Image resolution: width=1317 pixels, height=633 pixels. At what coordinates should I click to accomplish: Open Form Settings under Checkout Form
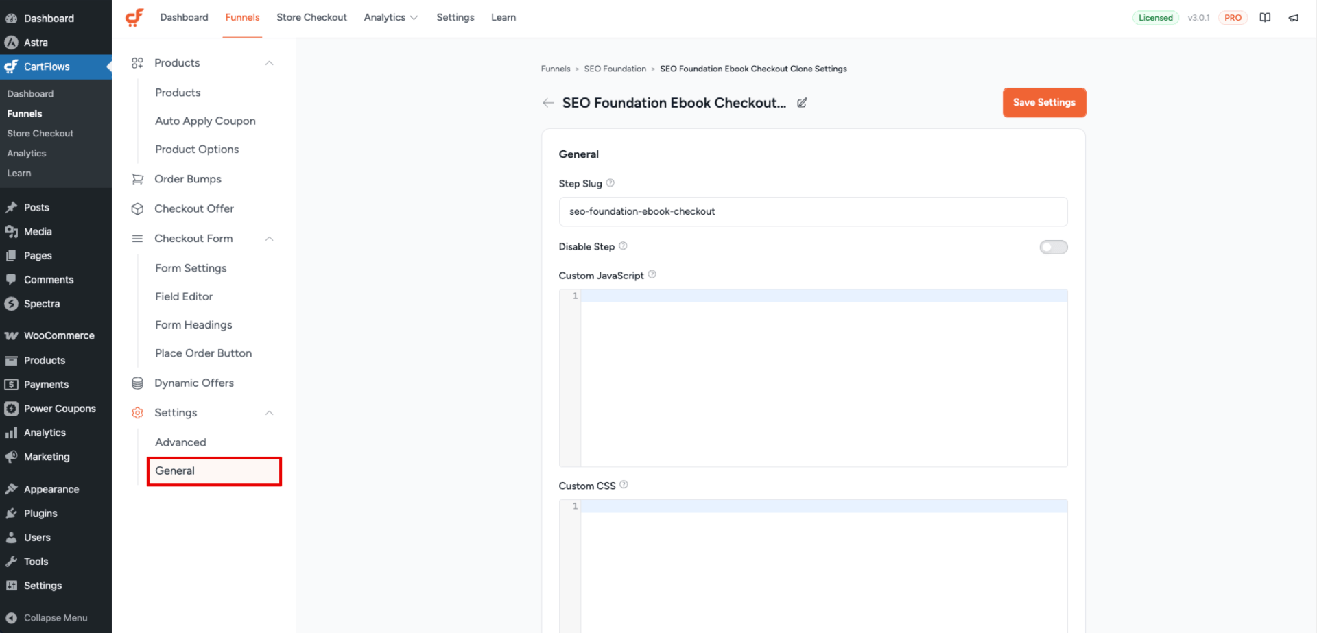pyautogui.click(x=191, y=268)
